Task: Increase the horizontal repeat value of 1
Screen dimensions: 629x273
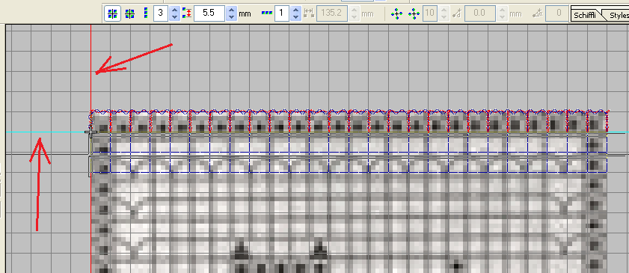Action: tap(295, 10)
